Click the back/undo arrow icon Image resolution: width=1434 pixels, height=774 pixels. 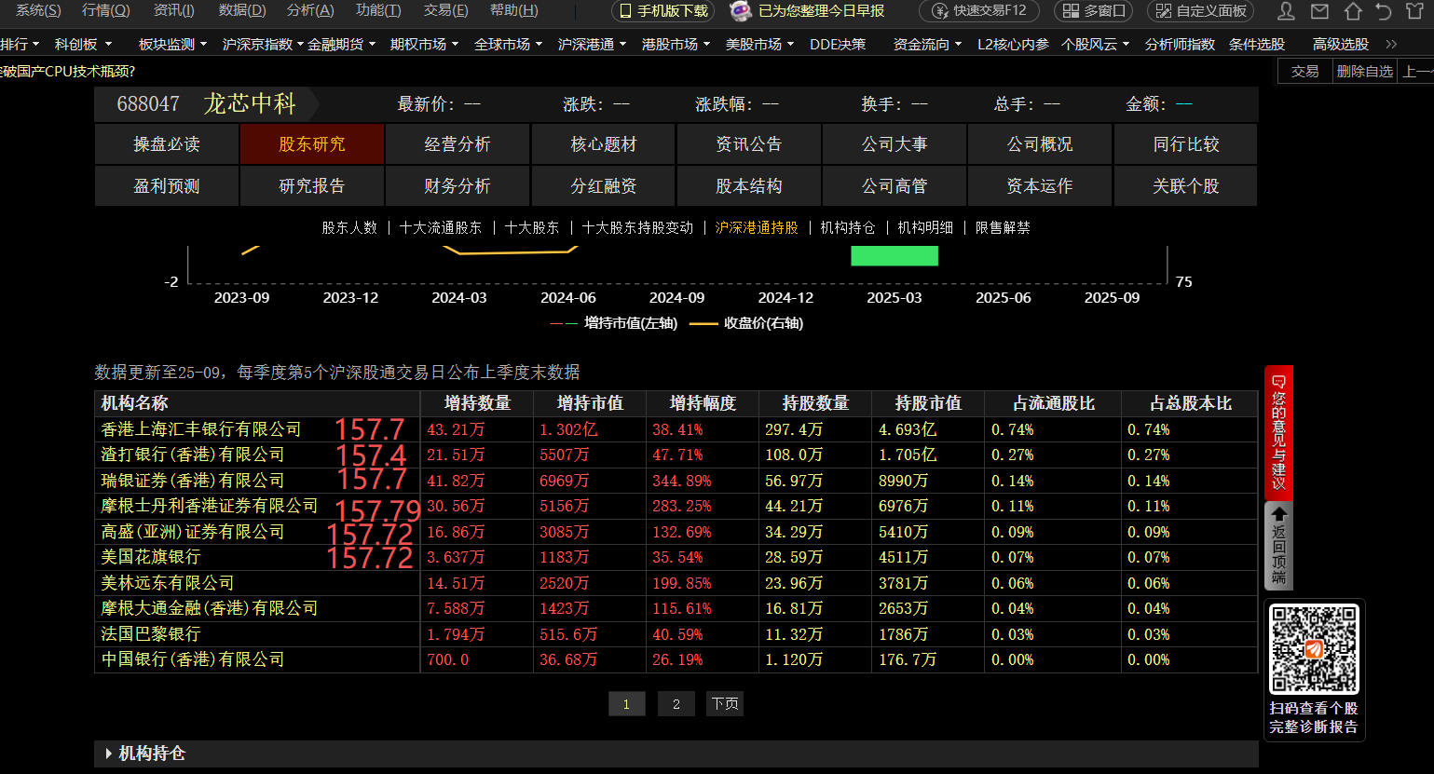(x=1384, y=11)
